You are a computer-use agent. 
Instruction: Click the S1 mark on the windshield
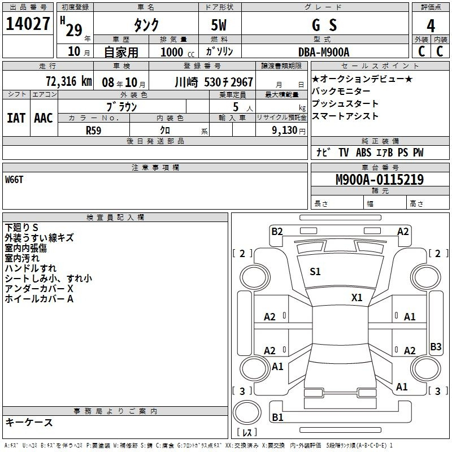pos(315,272)
